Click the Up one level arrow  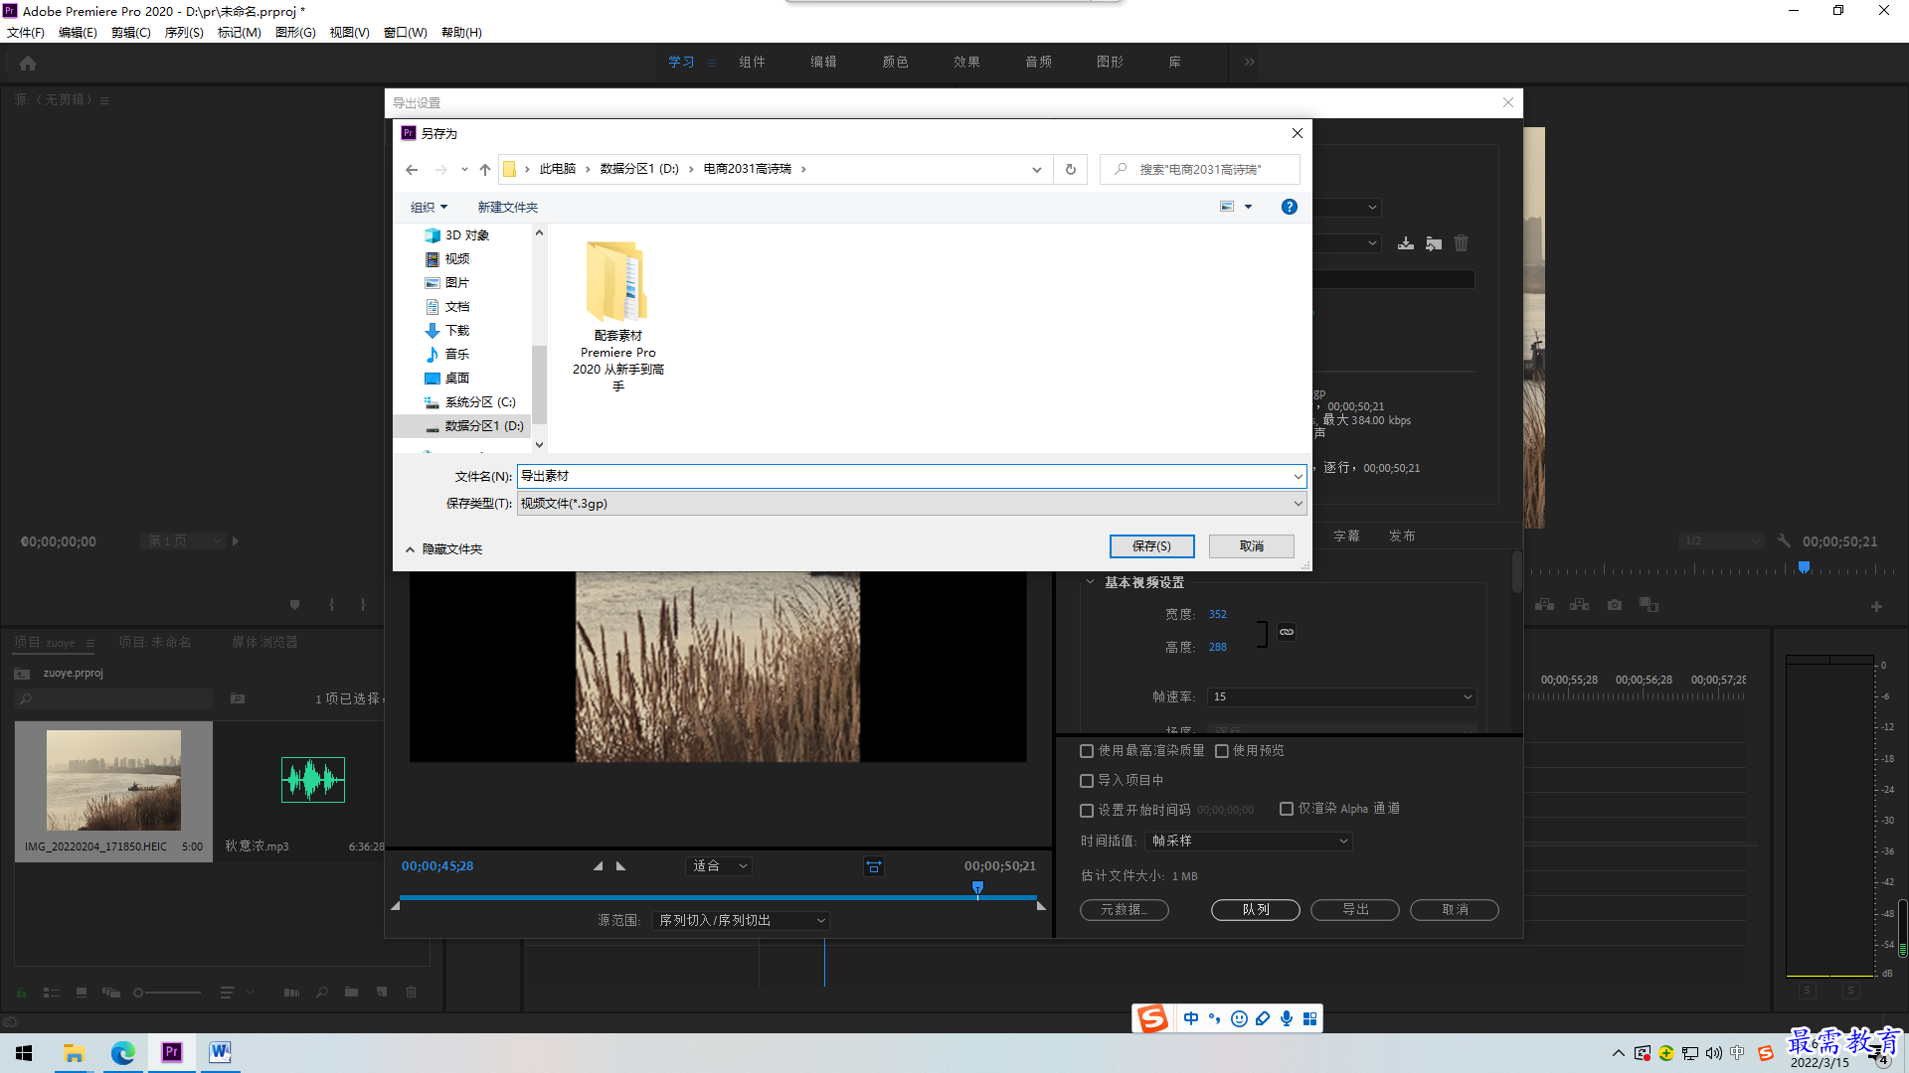(x=485, y=170)
